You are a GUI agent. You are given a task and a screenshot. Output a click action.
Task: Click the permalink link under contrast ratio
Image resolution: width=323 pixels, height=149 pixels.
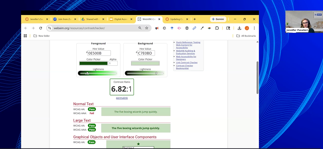tap(122, 98)
